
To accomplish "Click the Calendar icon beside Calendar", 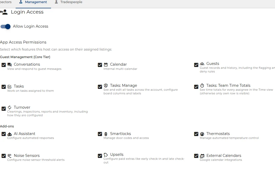I will click(106, 65).
